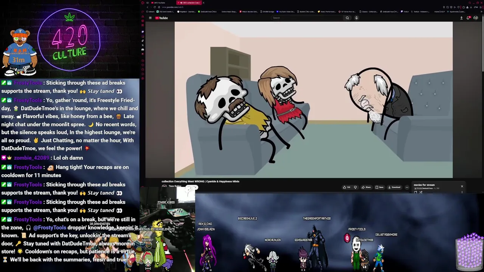The image size is (484, 272).
Task: Open YouTube notifications bell
Action: 468,18
